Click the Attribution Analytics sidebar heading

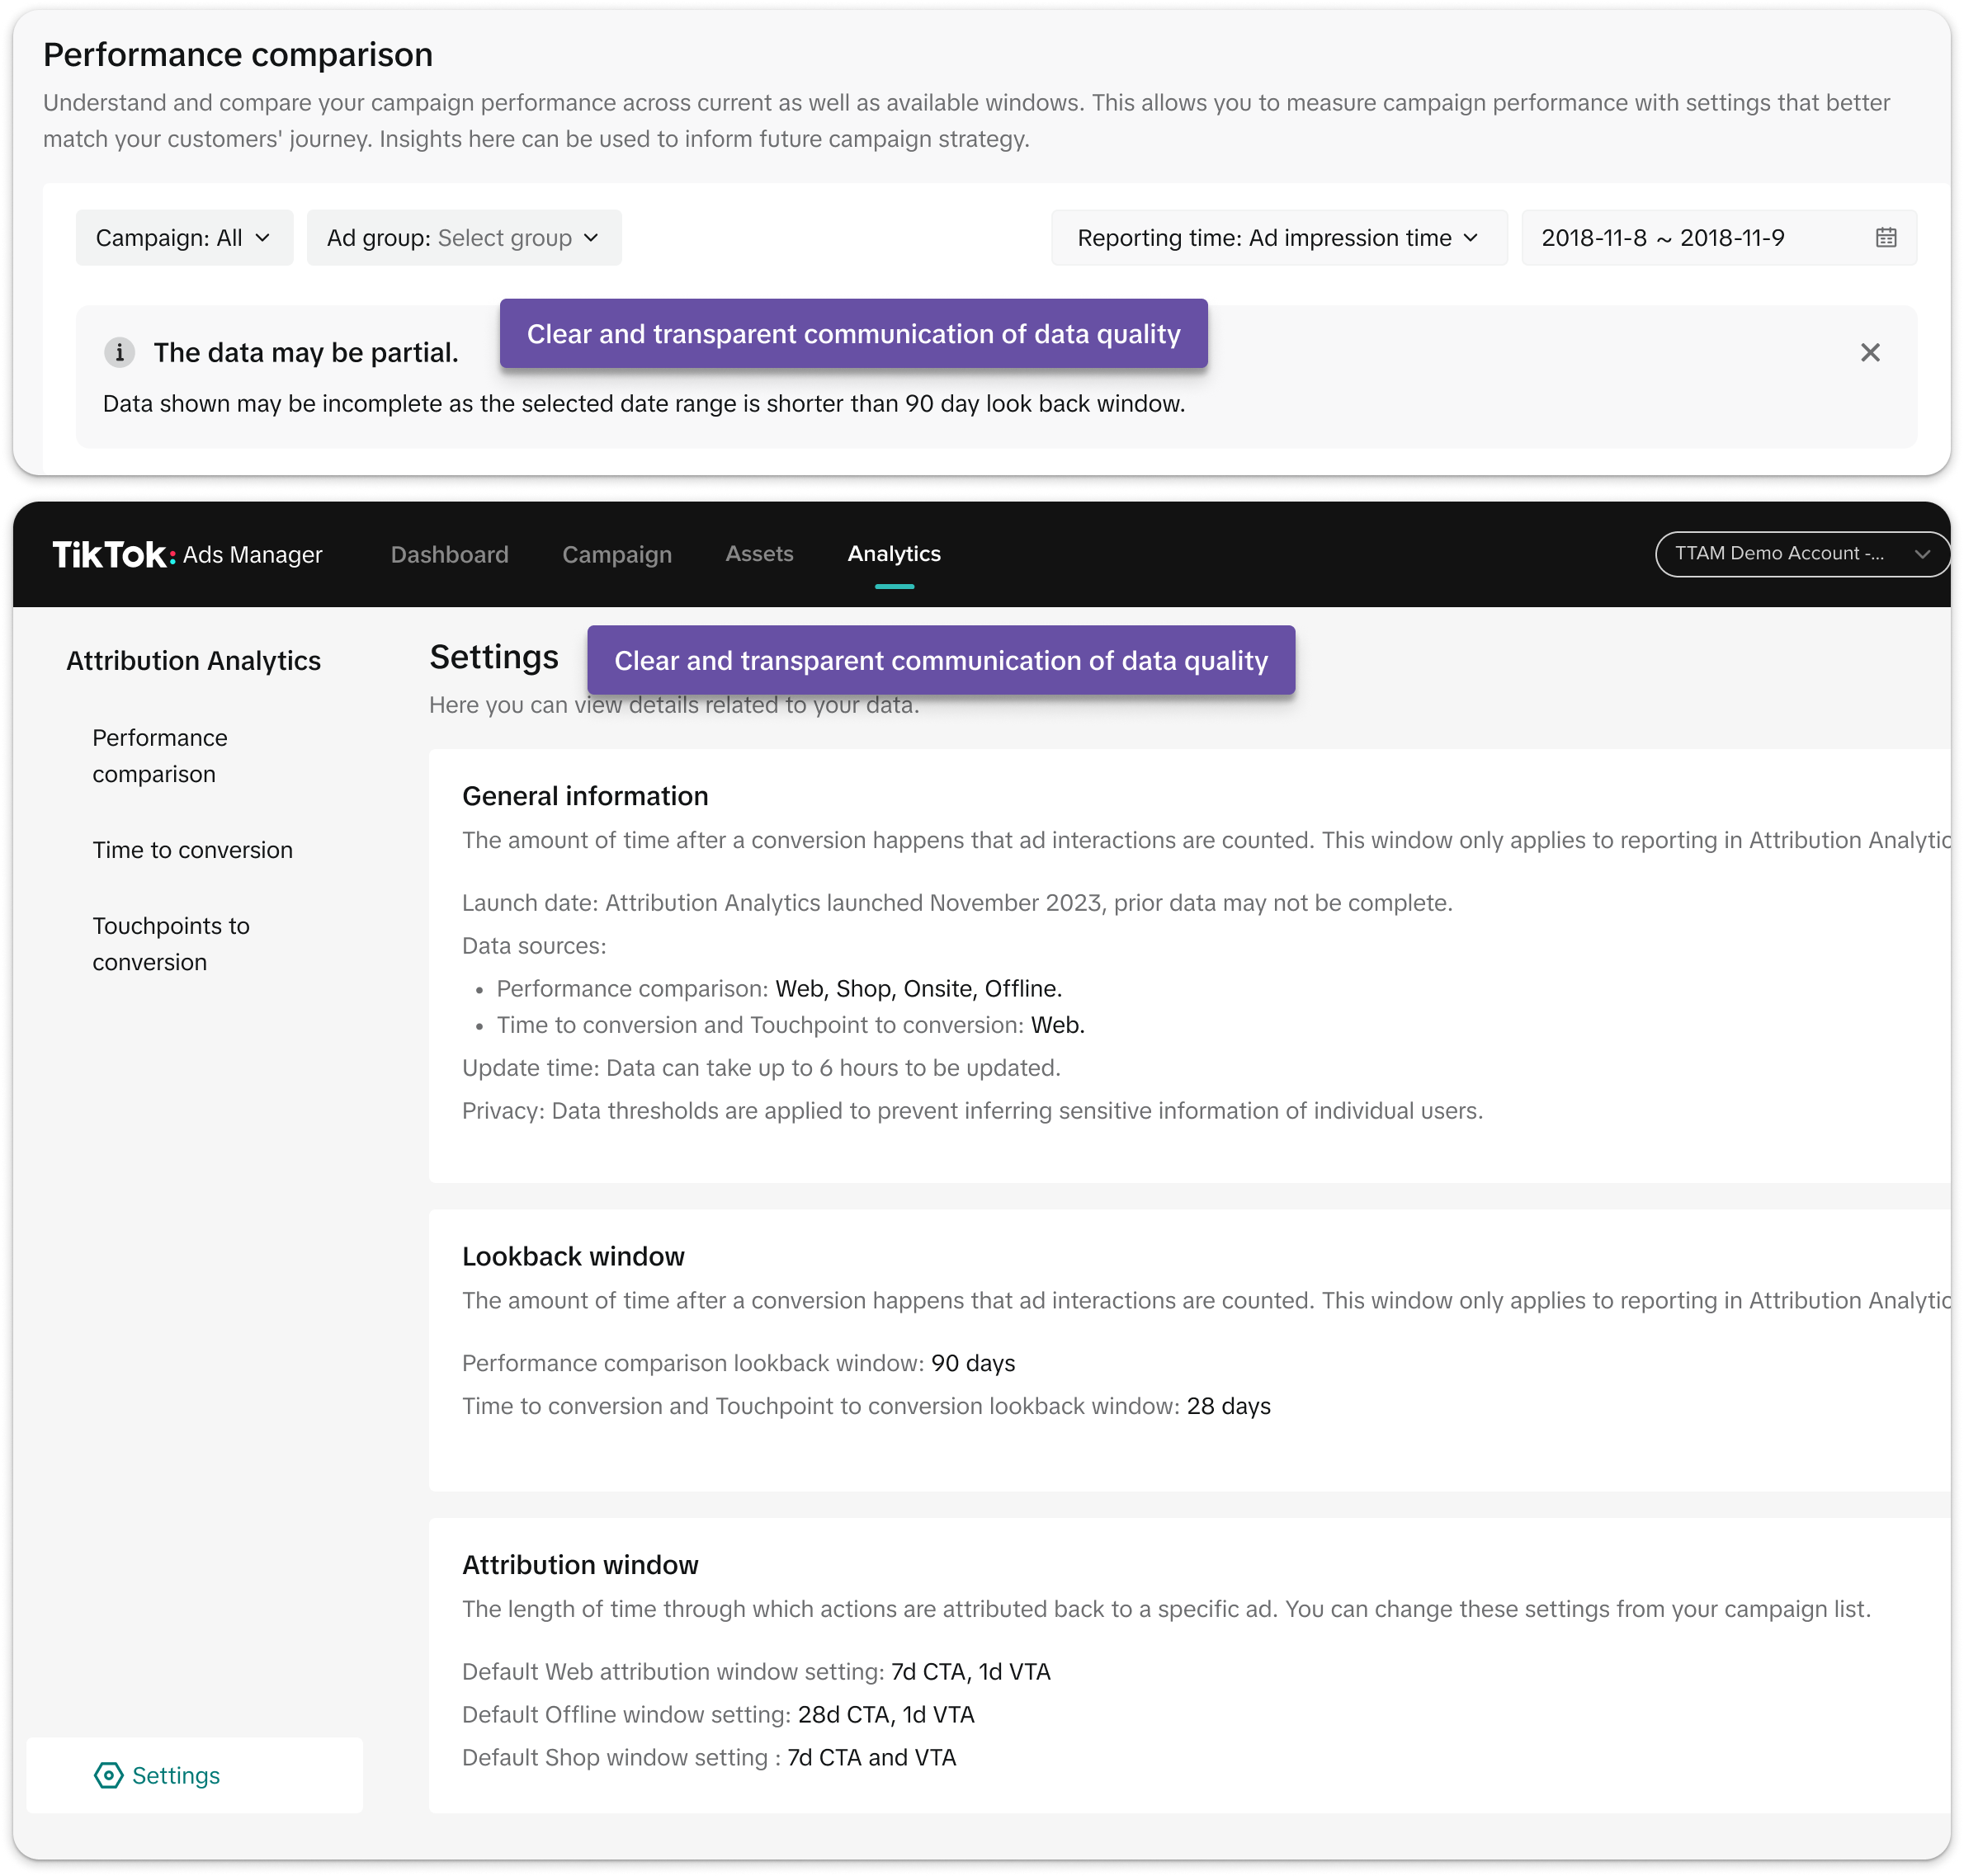click(x=193, y=661)
